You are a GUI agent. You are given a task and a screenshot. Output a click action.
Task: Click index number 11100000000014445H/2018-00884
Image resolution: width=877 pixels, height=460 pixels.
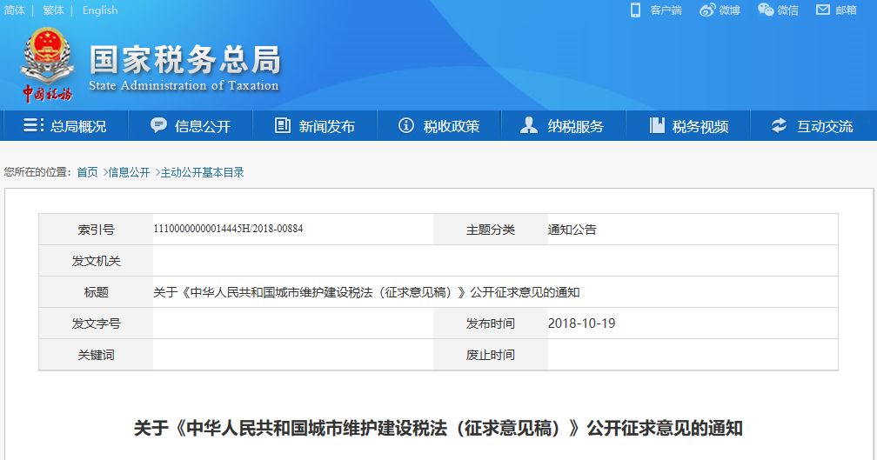click(x=228, y=229)
